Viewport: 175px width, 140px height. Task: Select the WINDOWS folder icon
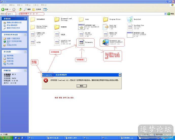pyautogui.click(x=57, y=27)
